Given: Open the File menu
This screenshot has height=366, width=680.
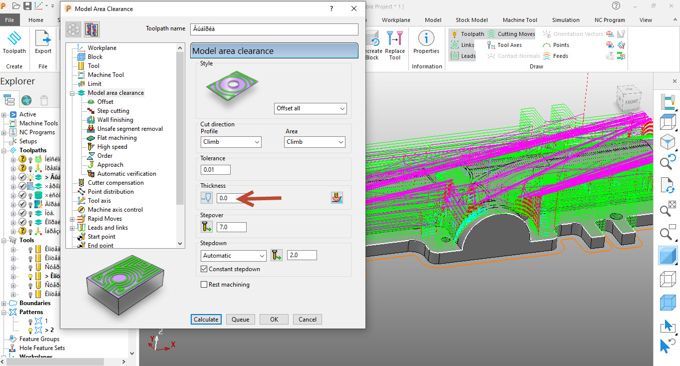Looking at the screenshot, I should [x=9, y=20].
